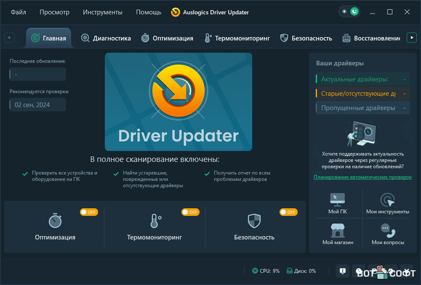
Task: Select the Актуальные драйверы row
Action: pos(363,79)
